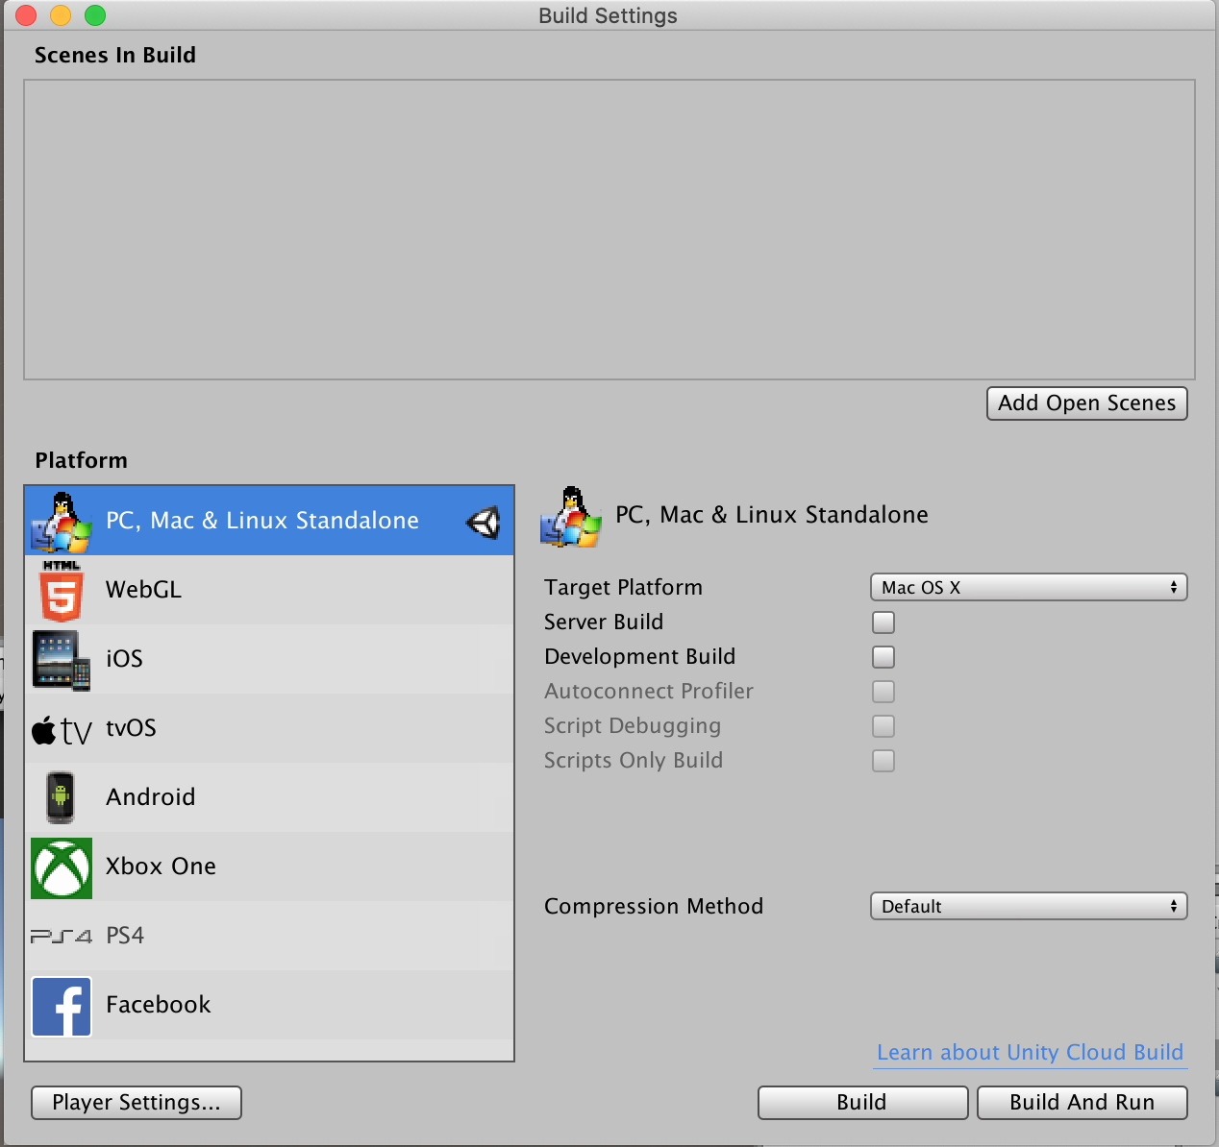
Task: Toggle the Autoconnect Profiler checkbox
Action: 883,692
